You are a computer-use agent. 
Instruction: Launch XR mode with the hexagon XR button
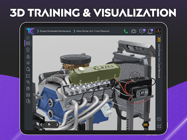tap(146, 125)
